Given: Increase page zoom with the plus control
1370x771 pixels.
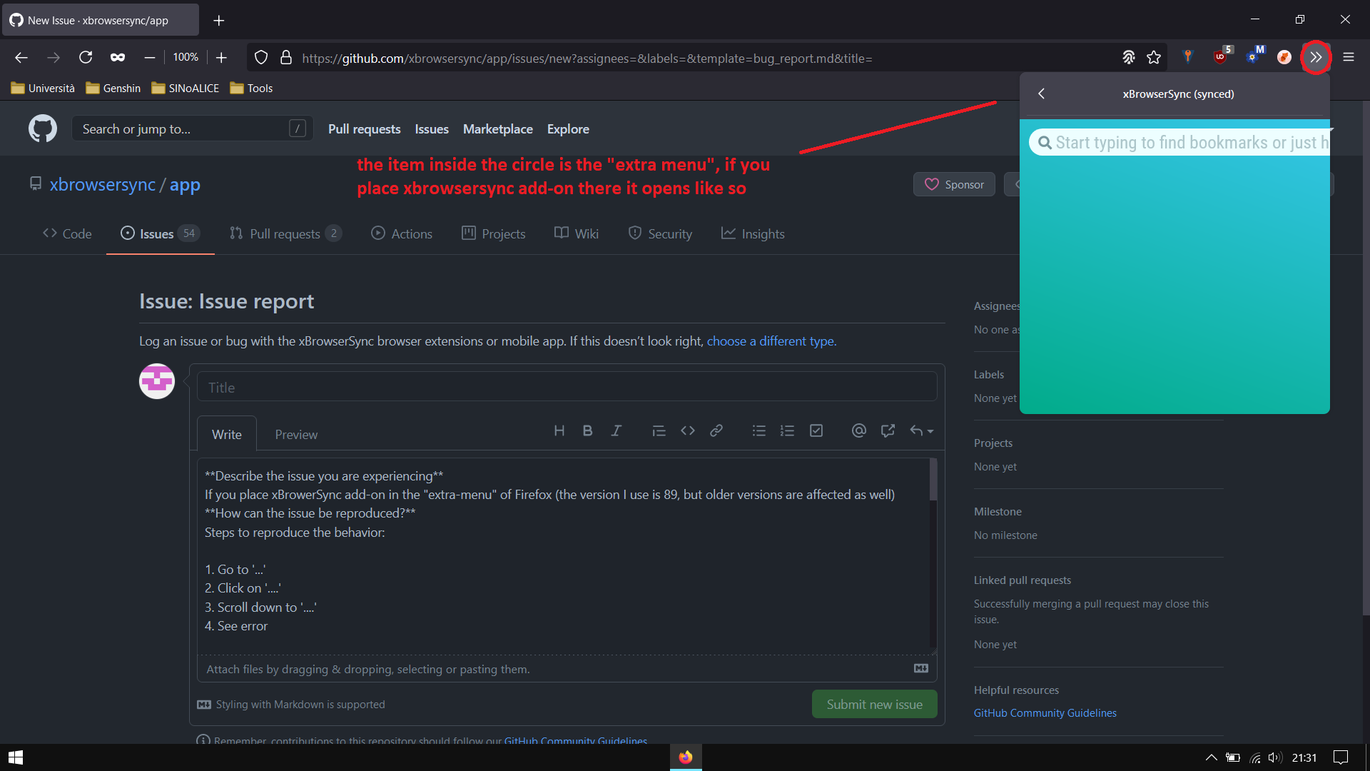Looking at the screenshot, I should pos(221,57).
